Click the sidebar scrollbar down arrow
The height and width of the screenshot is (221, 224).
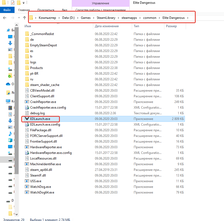[x=16, y=215]
